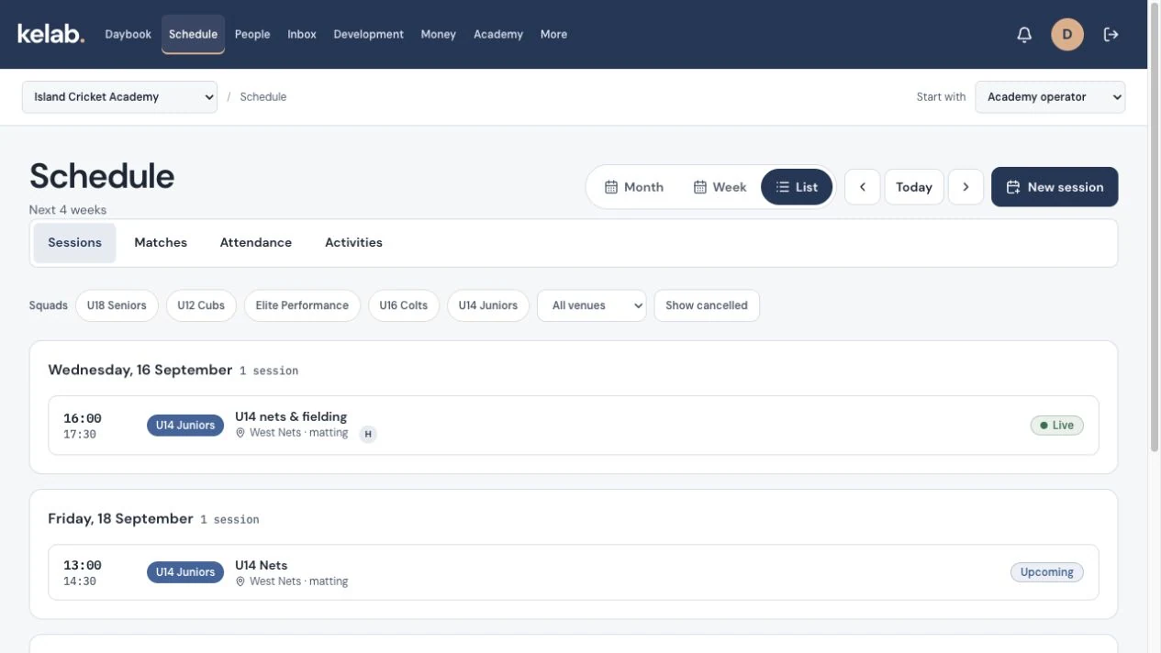Click 'Friday, 18 September' heading

120,518
